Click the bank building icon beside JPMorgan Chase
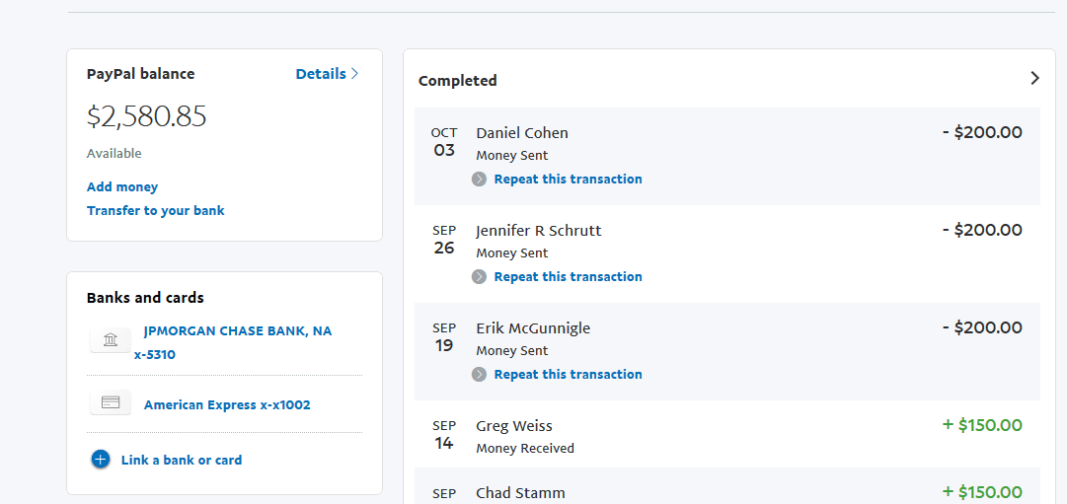 click(x=111, y=340)
